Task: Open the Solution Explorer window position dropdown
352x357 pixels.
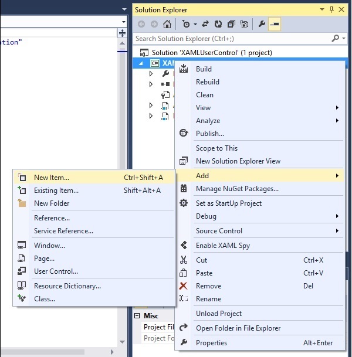Action: 322,9
